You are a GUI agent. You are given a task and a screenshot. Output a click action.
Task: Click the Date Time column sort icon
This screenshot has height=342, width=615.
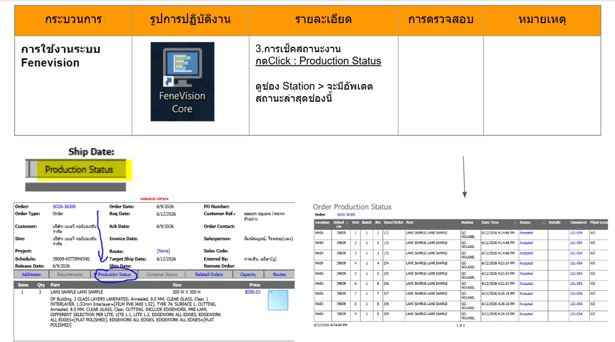[x=515, y=223]
